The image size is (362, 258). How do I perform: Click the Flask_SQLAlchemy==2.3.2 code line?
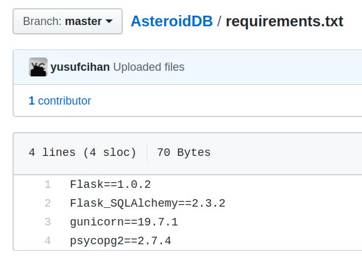[x=148, y=204]
